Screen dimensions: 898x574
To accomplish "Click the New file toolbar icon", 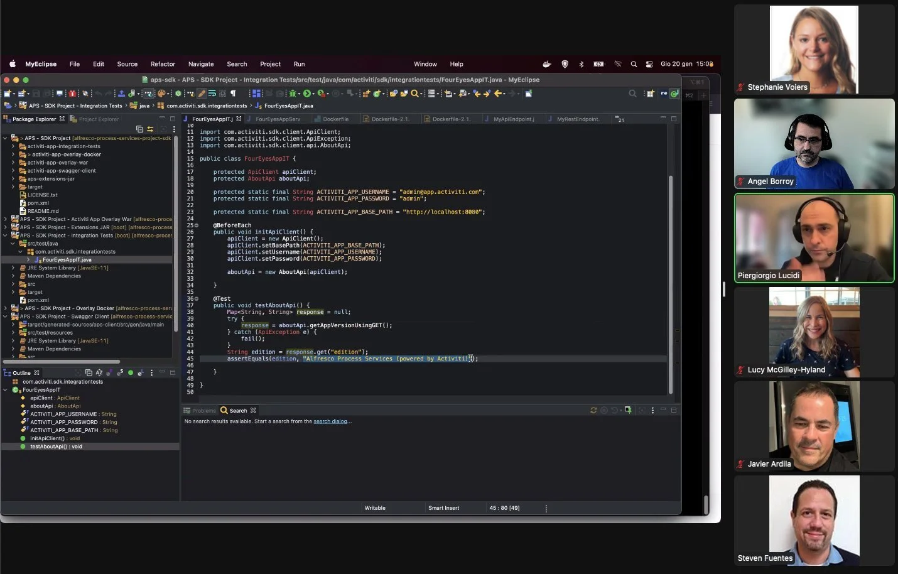I will tap(7, 94).
